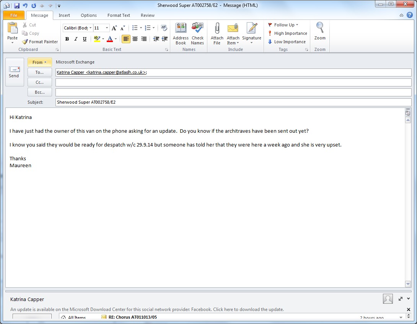Copy selection to clipboard

31,33
